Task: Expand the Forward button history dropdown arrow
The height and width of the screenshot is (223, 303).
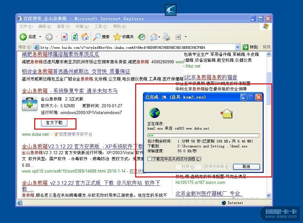Action: click(x=56, y=37)
